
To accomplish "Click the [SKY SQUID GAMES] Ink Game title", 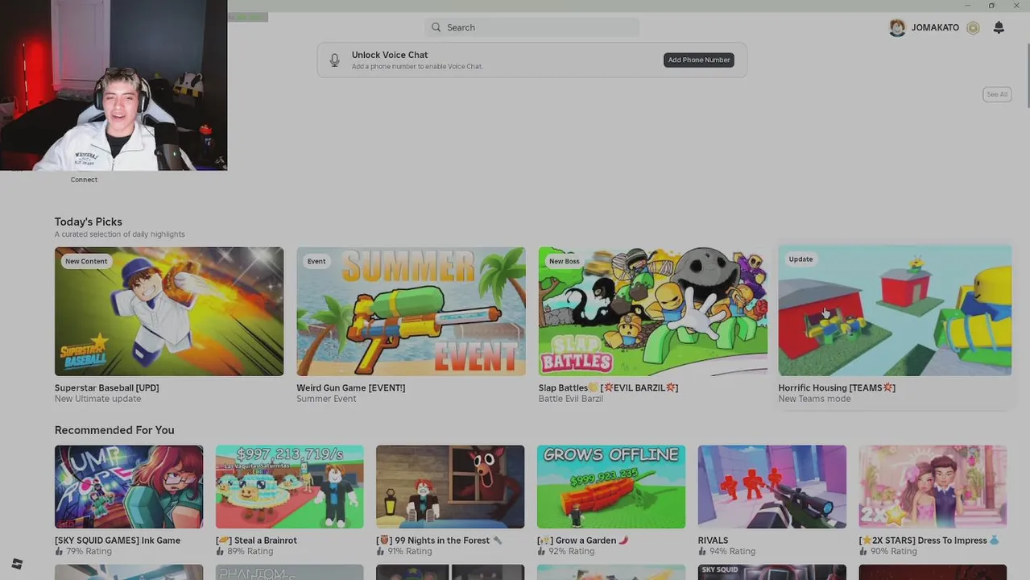I will [118, 541].
